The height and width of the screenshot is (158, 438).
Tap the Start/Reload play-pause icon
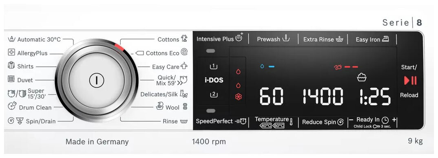click(x=410, y=81)
